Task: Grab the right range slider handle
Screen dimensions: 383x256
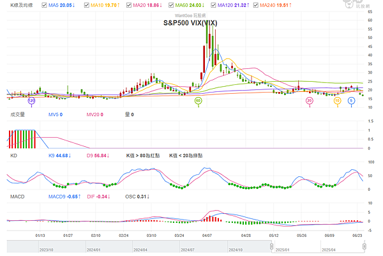Action: pos(364,246)
